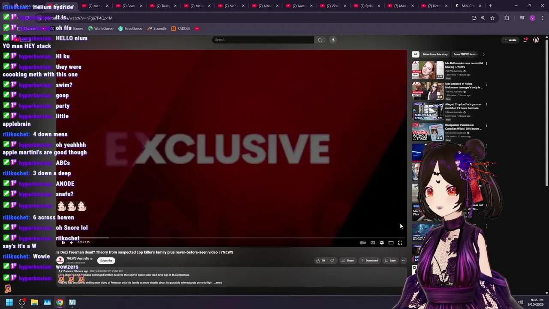Image resolution: width=549 pixels, height=309 pixels.
Task: Show next filter chips with arrow
Action: [483, 55]
